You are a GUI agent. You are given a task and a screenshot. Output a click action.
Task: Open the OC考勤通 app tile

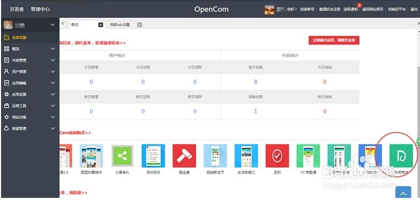(308, 156)
